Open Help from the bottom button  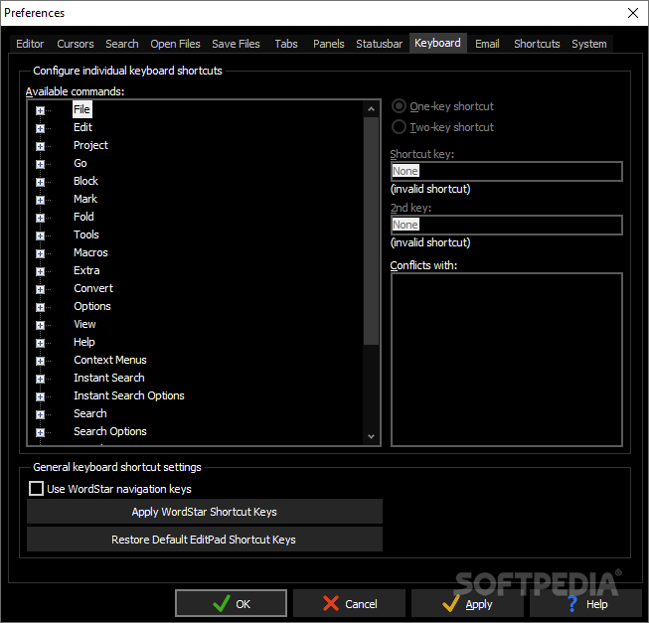[585, 603]
